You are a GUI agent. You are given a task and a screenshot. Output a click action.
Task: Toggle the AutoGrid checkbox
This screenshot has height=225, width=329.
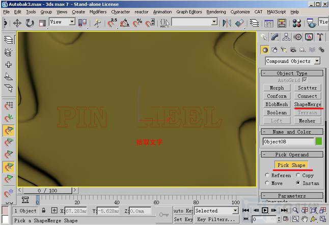click(305, 80)
